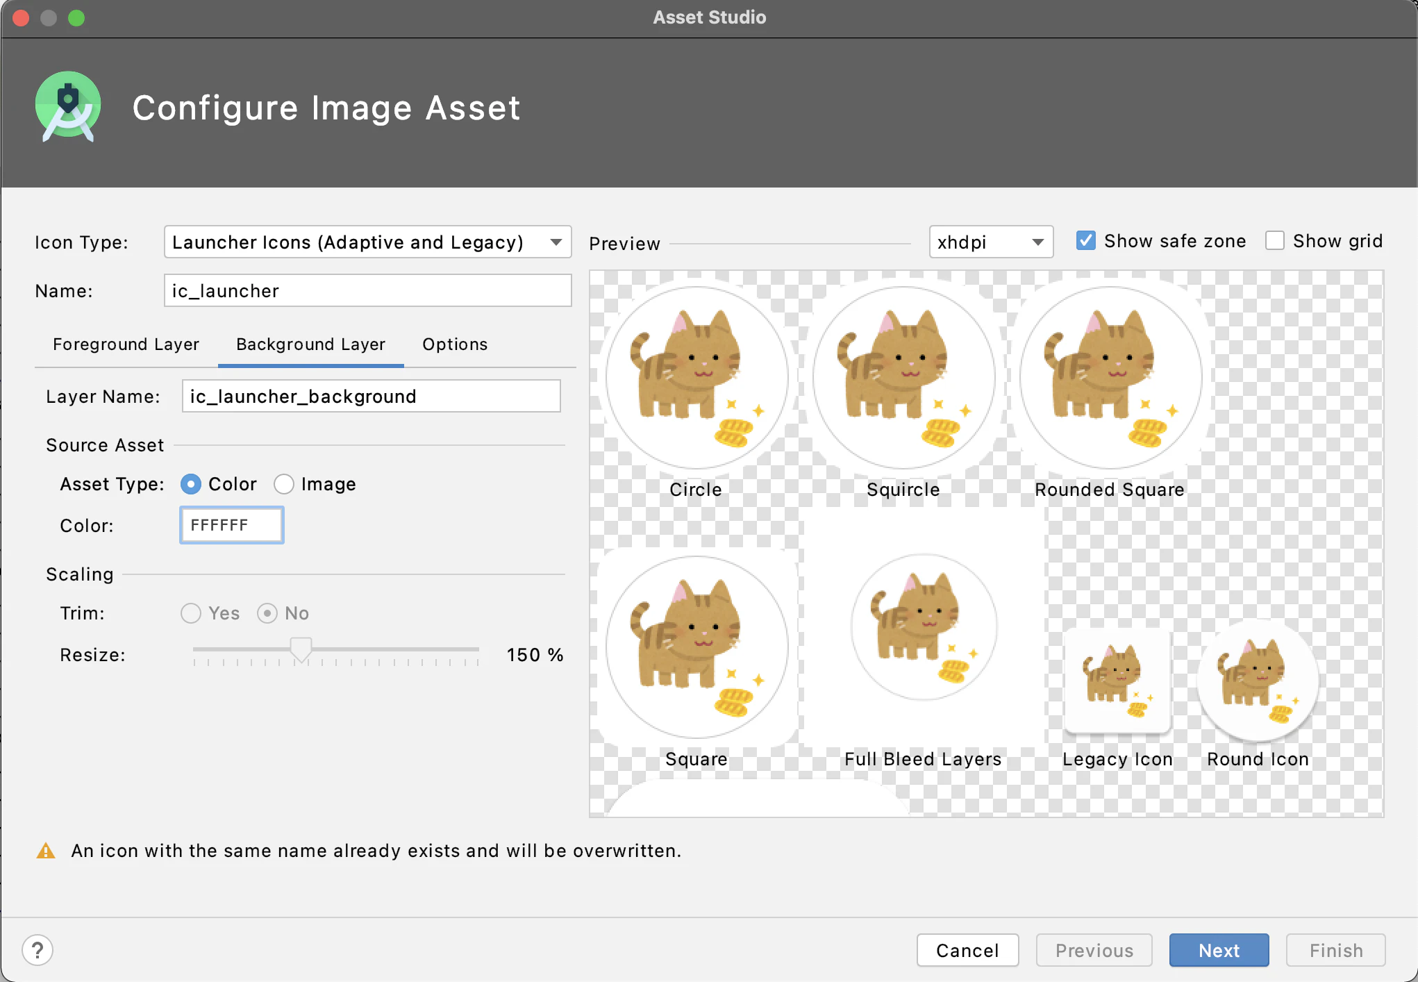Select the Rounded Square icon preview
Viewport: 1418px width, 982px height.
tap(1110, 378)
